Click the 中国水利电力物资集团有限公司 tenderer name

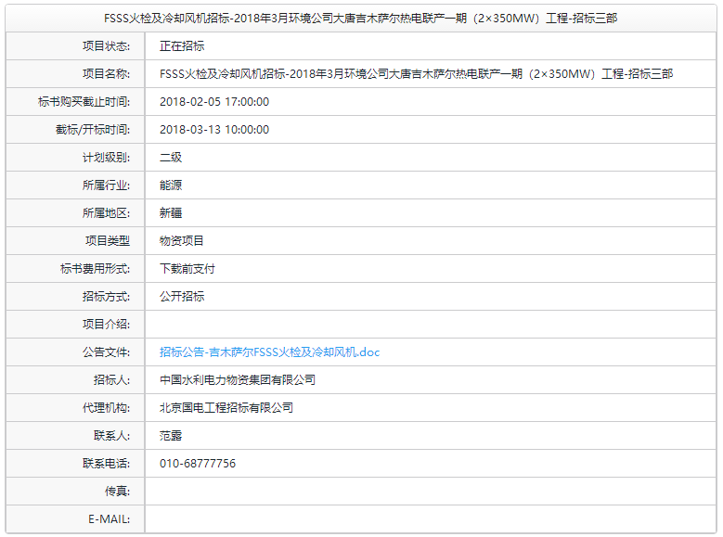(238, 380)
